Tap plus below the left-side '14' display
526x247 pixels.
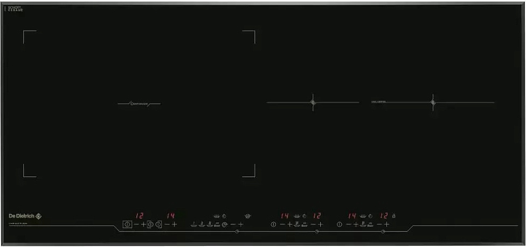tap(175, 224)
